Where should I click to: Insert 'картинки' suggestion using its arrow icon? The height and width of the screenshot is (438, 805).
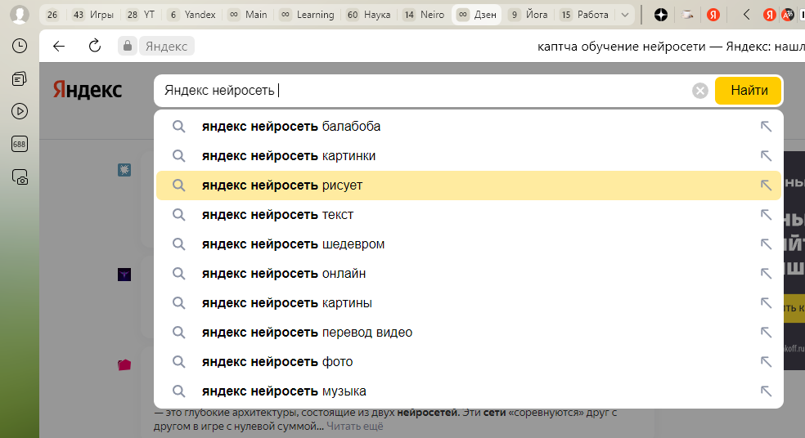[766, 155]
